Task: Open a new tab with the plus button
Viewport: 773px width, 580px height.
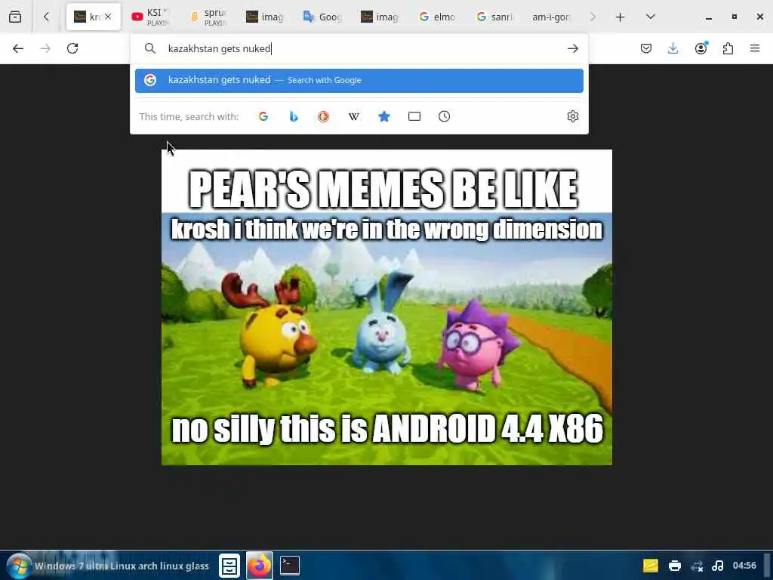Action: pos(621,17)
